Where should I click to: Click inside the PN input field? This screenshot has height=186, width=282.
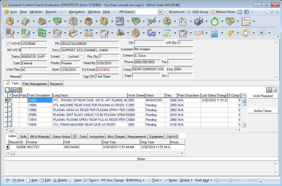point(89,44)
